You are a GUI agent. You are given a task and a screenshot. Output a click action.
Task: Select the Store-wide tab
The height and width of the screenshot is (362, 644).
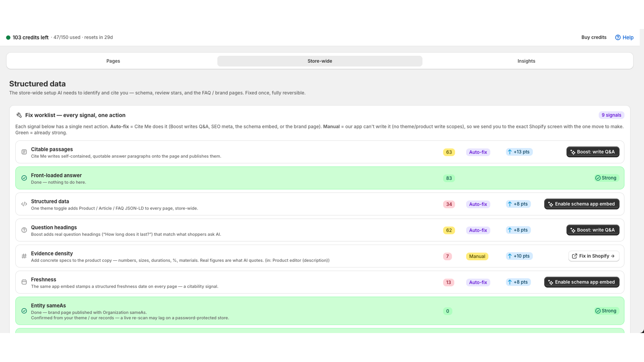pos(320,61)
